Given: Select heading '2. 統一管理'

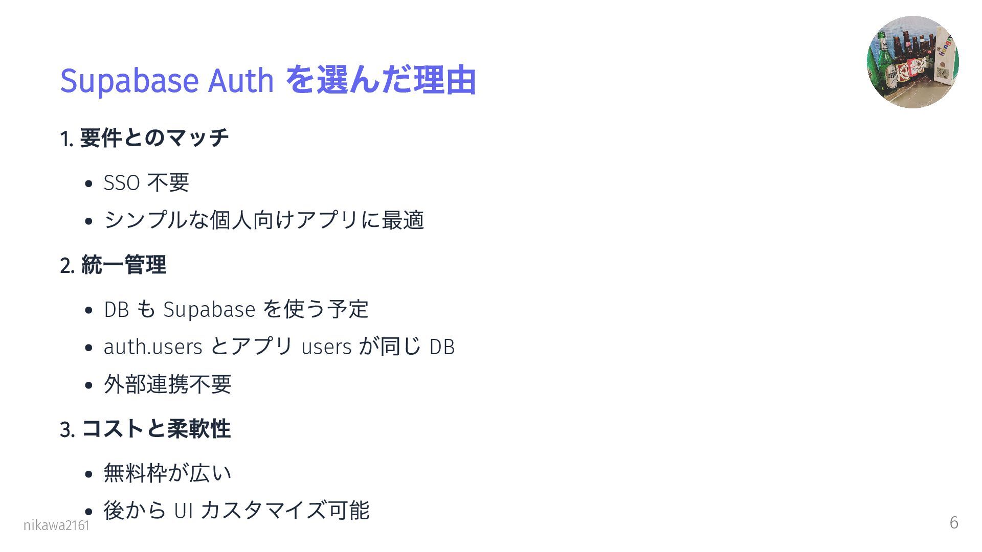Looking at the screenshot, I should [113, 265].
